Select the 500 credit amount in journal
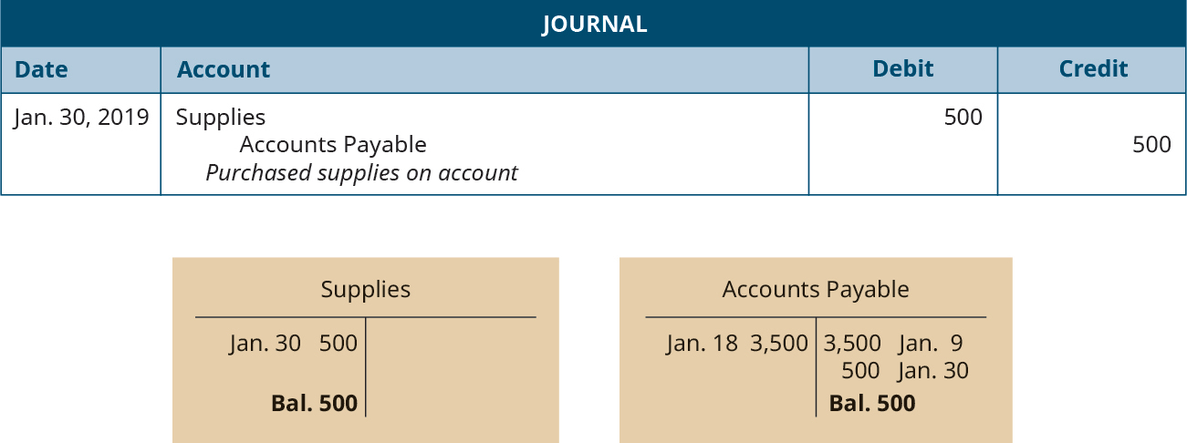This screenshot has height=443, width=1187. 1151,144
